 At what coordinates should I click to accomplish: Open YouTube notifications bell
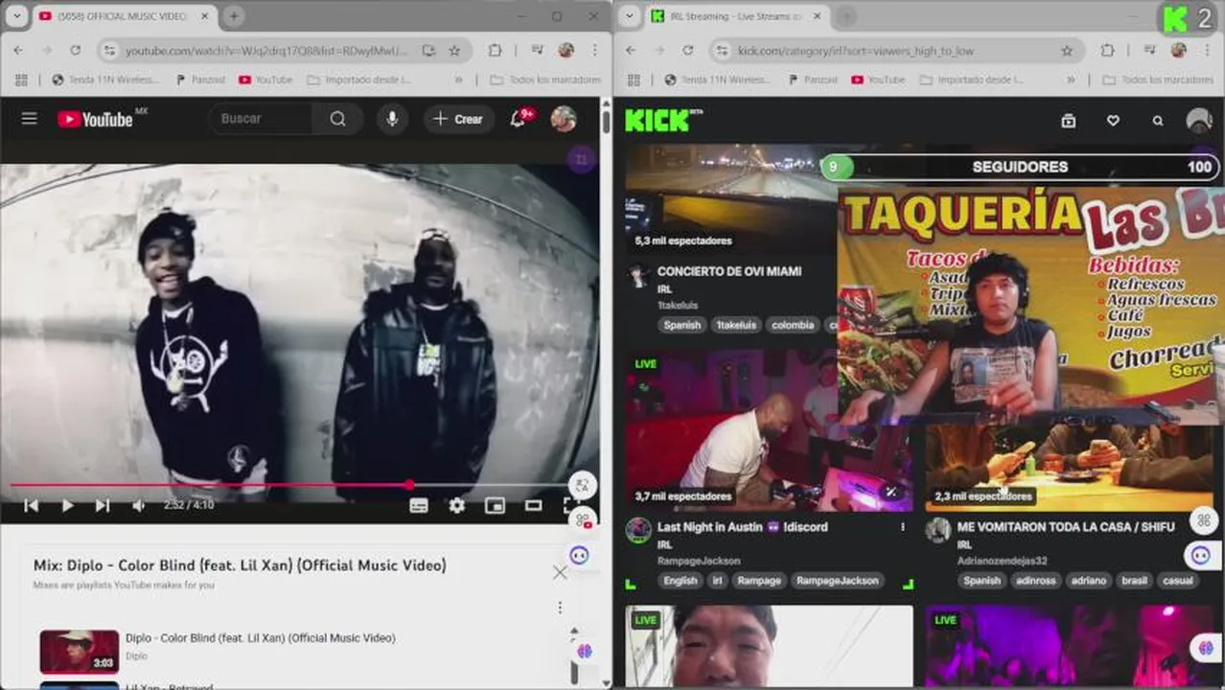point(519,119)
